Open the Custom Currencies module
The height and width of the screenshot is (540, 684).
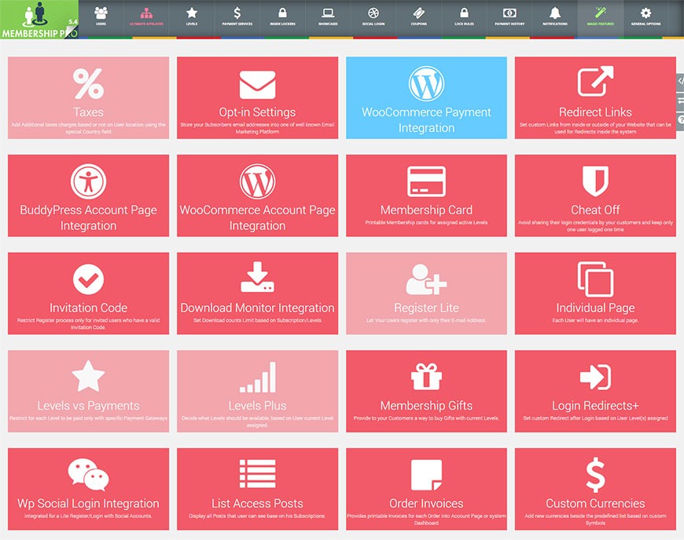tap(595, 489)
